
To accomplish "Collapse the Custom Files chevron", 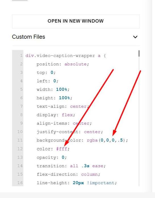I will click(x=135, y=37).
